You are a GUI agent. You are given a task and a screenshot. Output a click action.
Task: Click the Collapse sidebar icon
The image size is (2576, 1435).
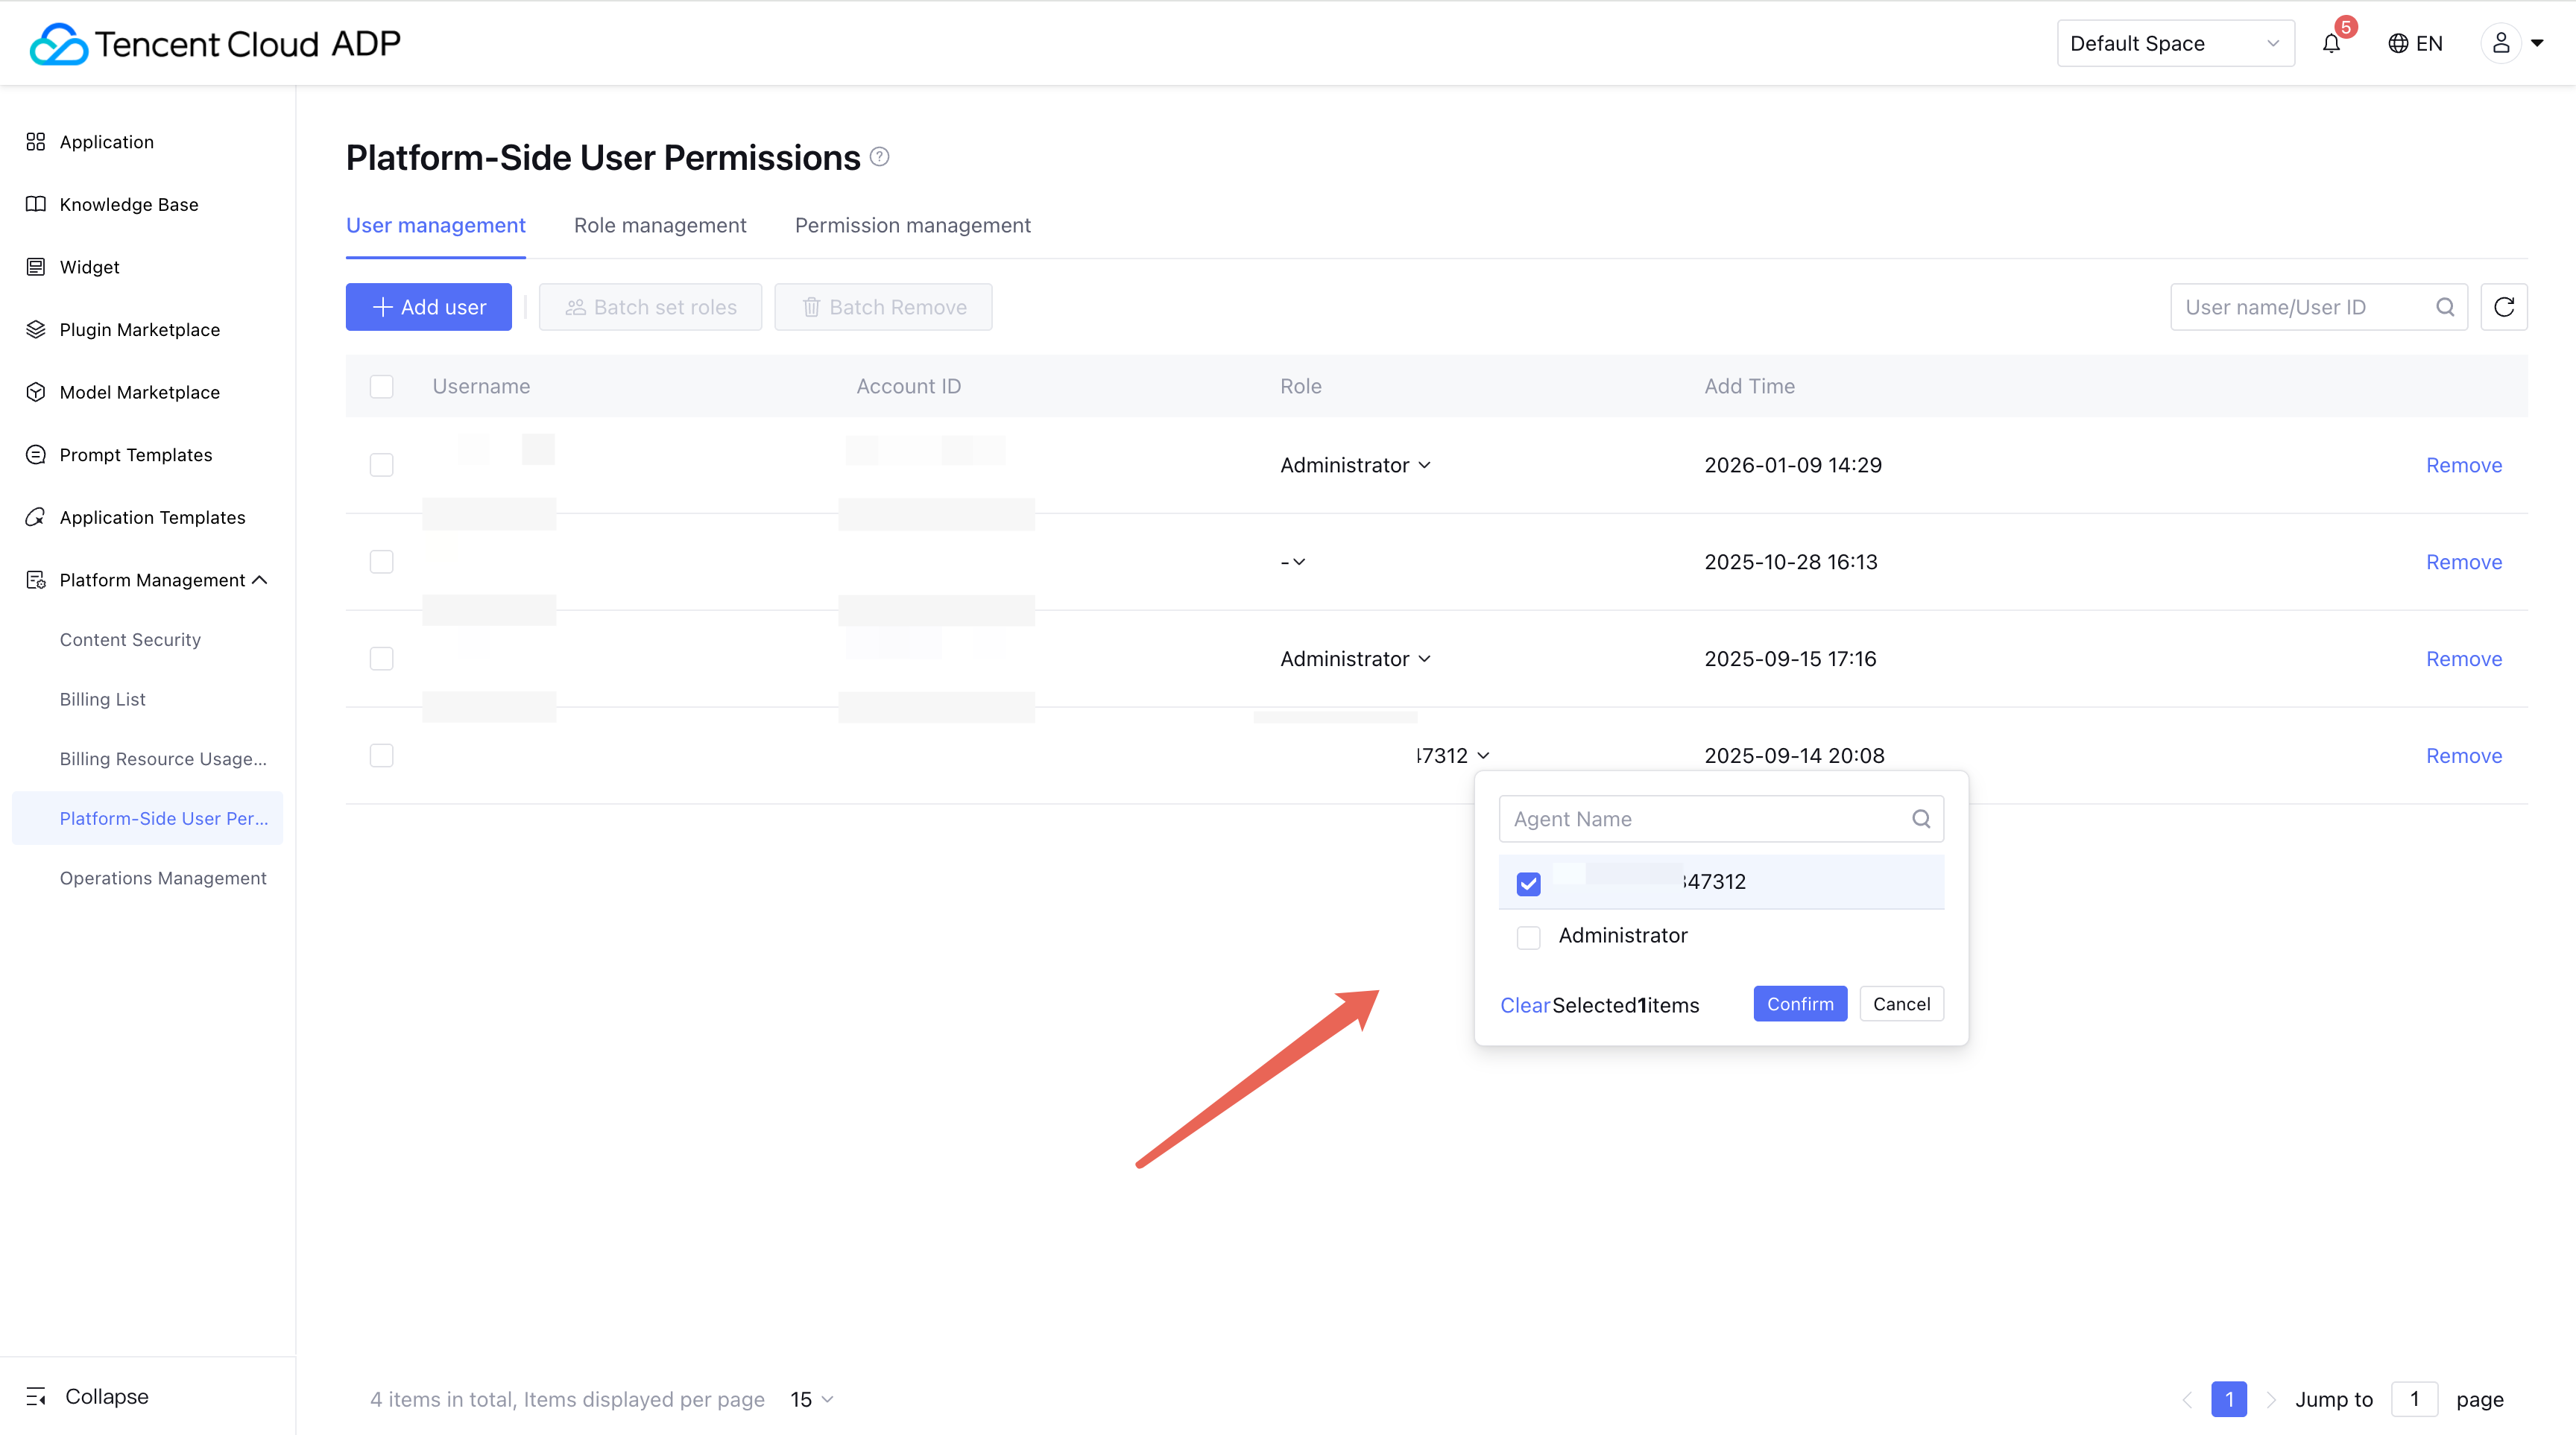click(36, 1396)
